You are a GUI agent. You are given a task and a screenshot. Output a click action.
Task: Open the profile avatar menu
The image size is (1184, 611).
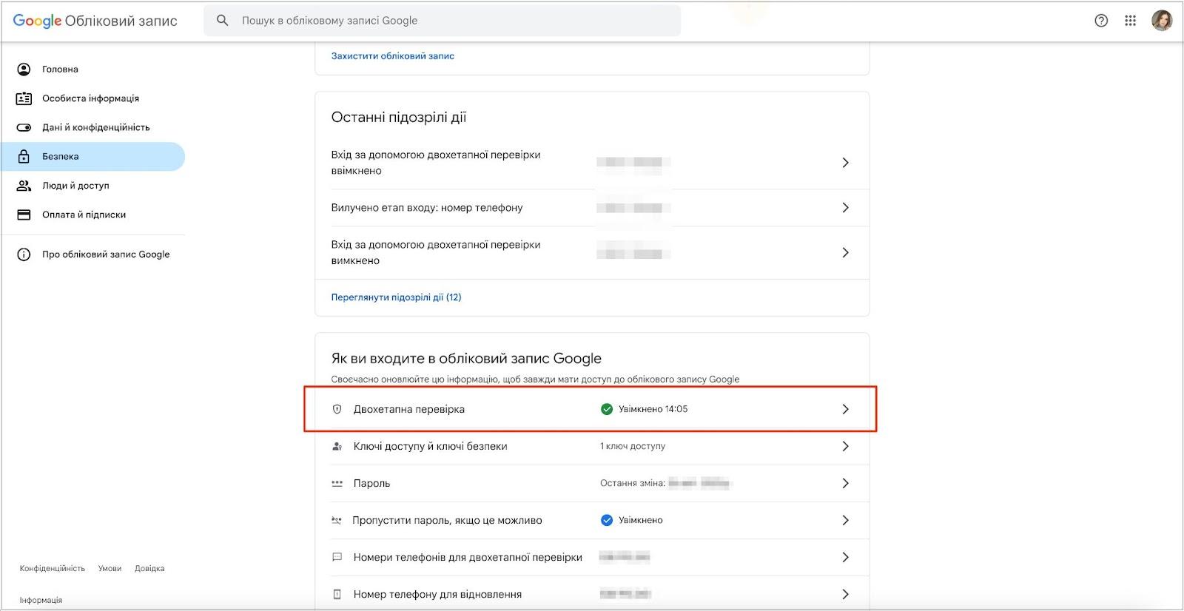tap(1162, 21)
